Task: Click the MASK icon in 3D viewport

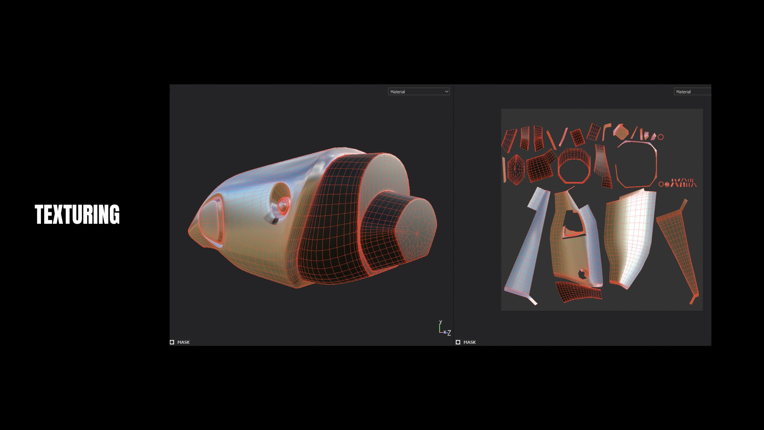Action: click(x=172, y=342)
